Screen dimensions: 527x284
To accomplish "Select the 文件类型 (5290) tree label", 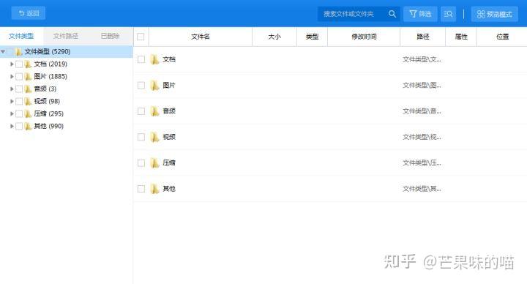I will point(48,52).
